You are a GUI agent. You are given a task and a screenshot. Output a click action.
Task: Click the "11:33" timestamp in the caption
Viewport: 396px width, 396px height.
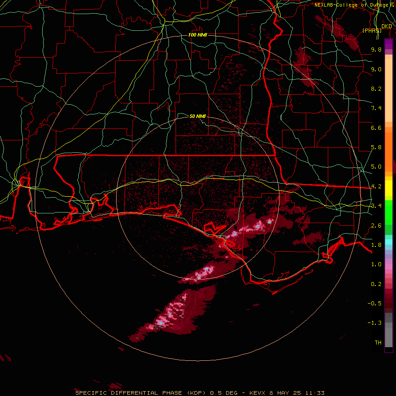pyautogui.click(x=315, y=393)
